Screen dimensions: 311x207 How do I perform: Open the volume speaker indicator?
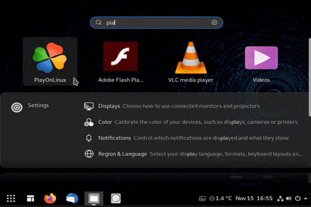pyautogui.click(x=289, y=198)
